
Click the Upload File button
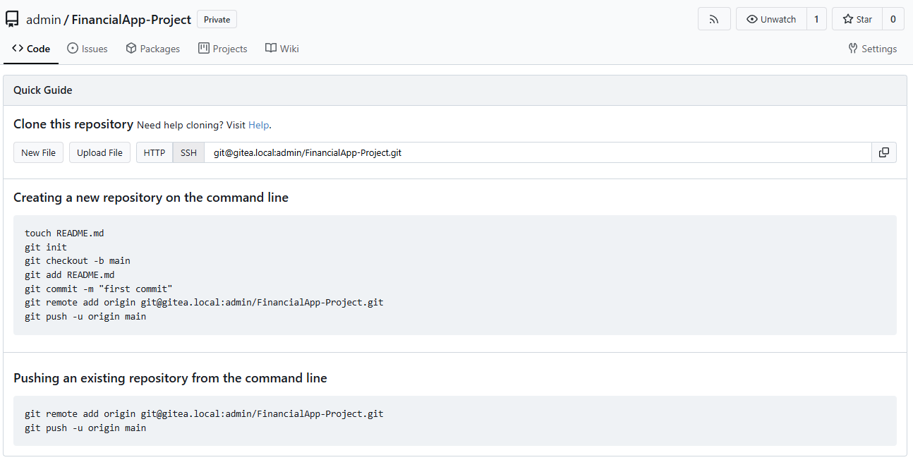[x=99, y=152]
